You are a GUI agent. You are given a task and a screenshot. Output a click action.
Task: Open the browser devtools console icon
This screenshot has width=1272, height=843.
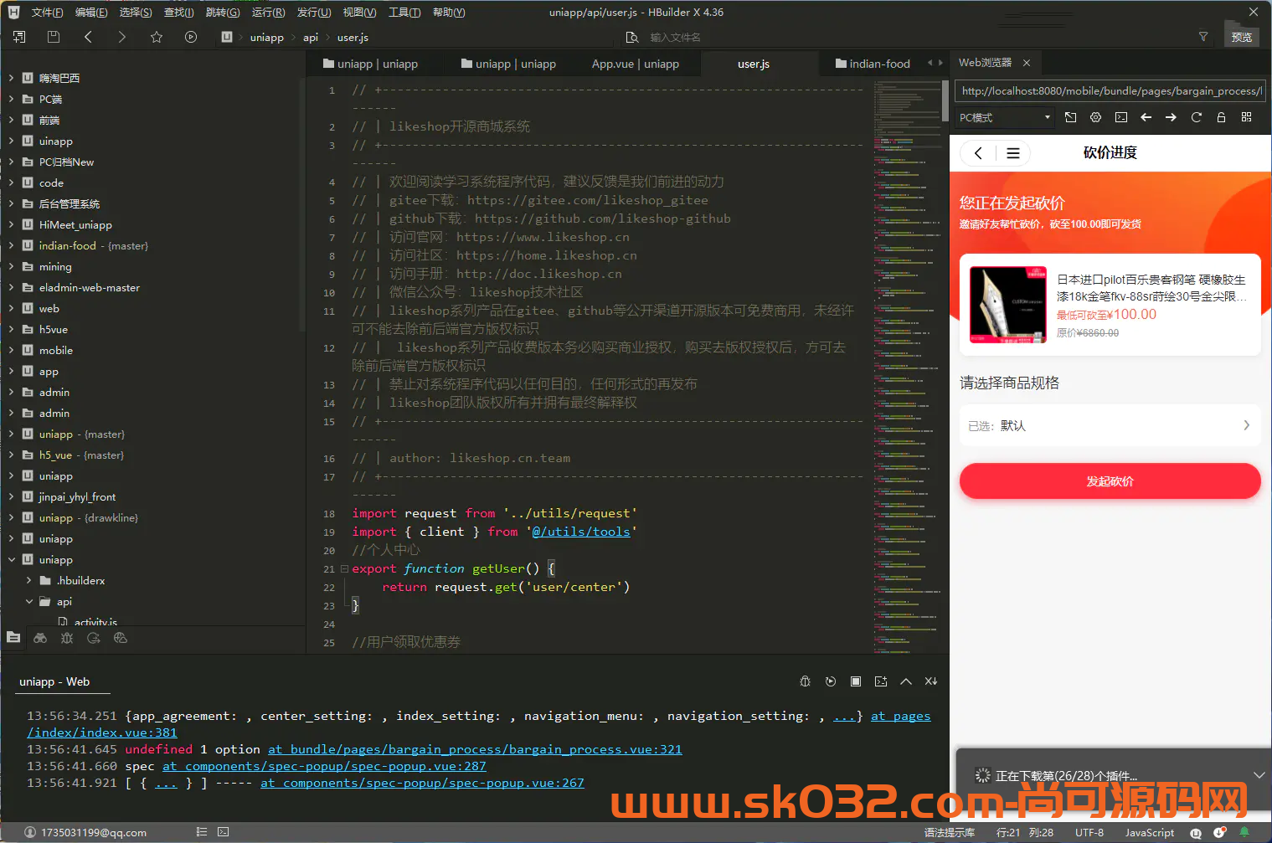(1120, 117)
